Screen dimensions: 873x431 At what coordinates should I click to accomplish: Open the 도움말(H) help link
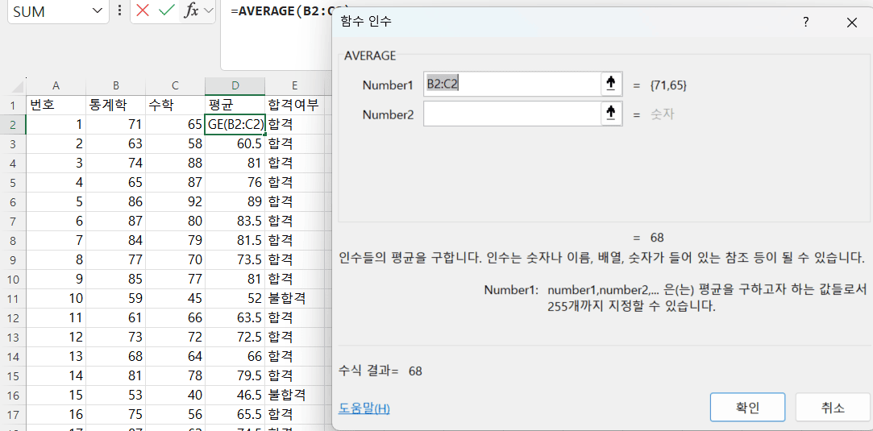364,408
